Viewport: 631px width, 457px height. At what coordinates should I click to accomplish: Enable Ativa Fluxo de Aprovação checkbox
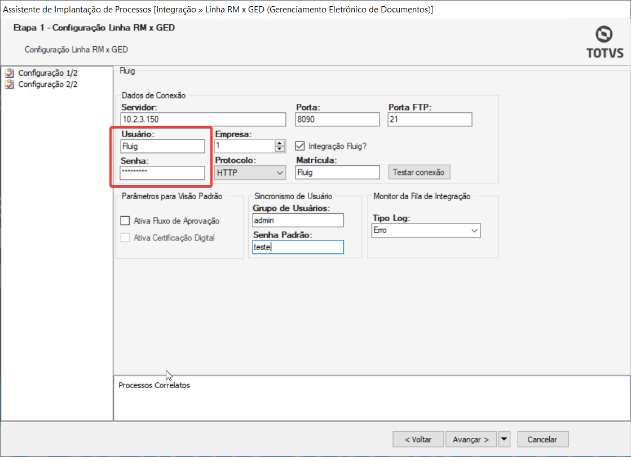click(x=125, y=221)
